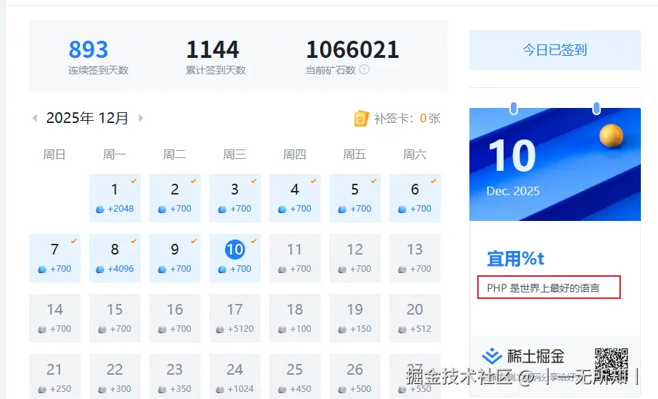
Task: Click the 周三 weekday header
Action: [x=234, y=154]
